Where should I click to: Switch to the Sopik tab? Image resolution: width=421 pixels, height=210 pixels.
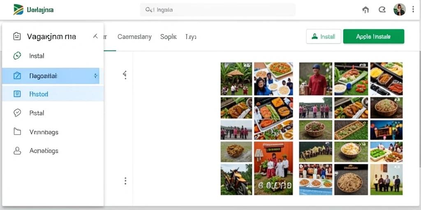[x=168, y=37]
